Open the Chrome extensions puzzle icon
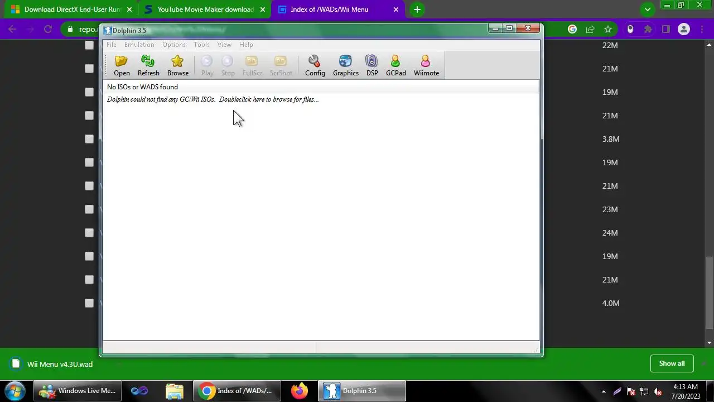This screenshot has height=402, width=714. pos(648,29)
